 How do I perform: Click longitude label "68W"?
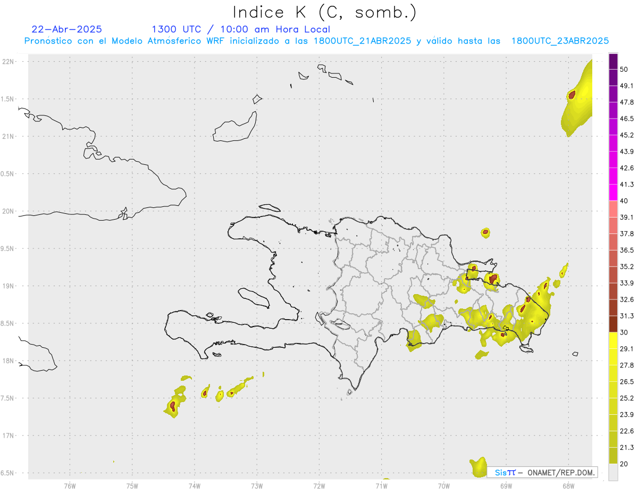568,486
